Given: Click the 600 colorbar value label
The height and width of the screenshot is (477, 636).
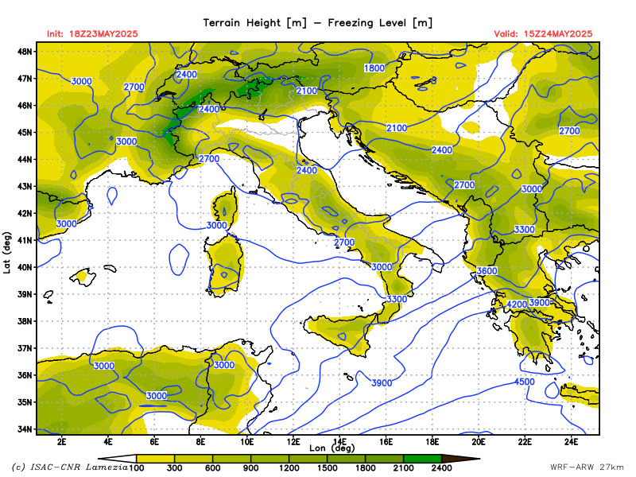Looking at the screenshot, I should (x=212, y=468).
